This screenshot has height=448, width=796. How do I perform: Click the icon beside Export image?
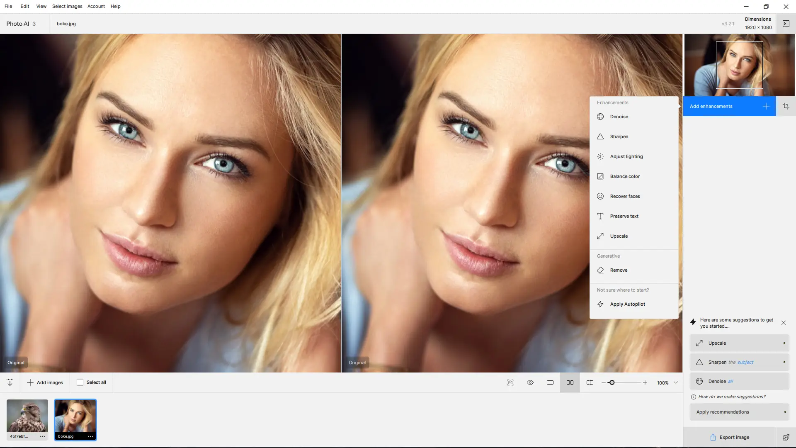coord(786,437)
